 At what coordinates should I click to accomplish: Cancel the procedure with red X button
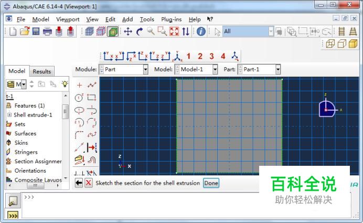click(89, 183)
